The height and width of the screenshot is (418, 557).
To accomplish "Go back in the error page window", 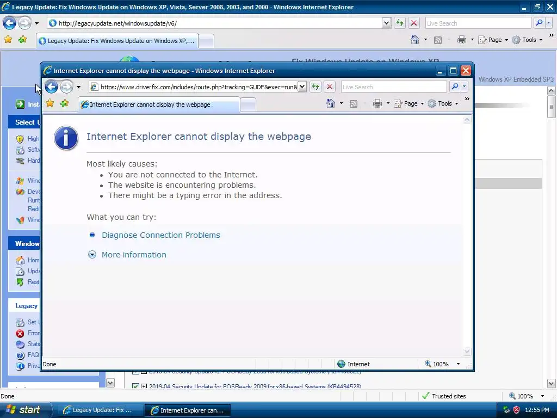I will point(52,87).
